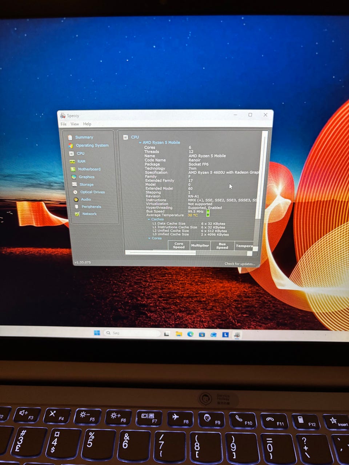Click the Virtualization row label
The width and height of the screenshot is (349, 465).
click(x=157, y=204)
